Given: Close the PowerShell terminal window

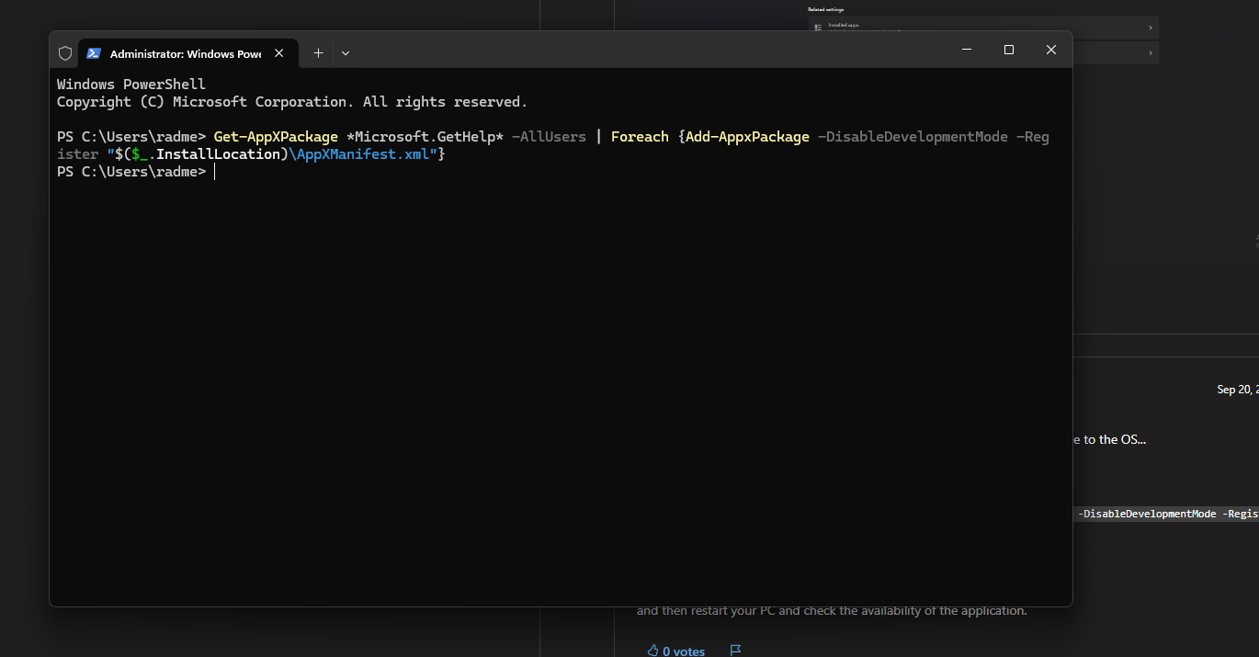Looking at the screenshot, I should point(1051,50).
